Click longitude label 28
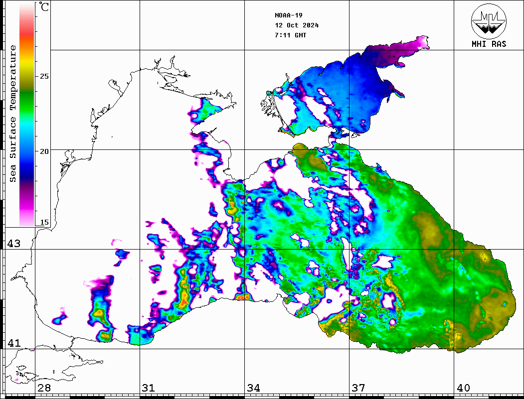This screenshot has width=524, height=399. point(44,388)
